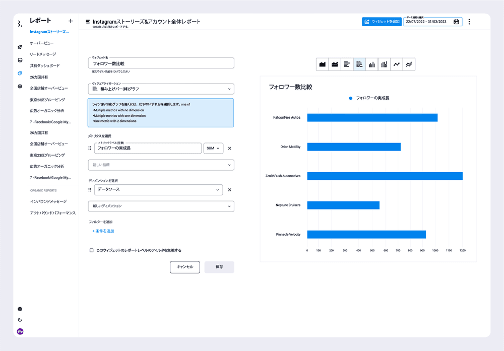Open オーバービュー report in sidebar
The height and width of the screenshot is (351, 504).
pyautogui.click(x=42, y=43)
